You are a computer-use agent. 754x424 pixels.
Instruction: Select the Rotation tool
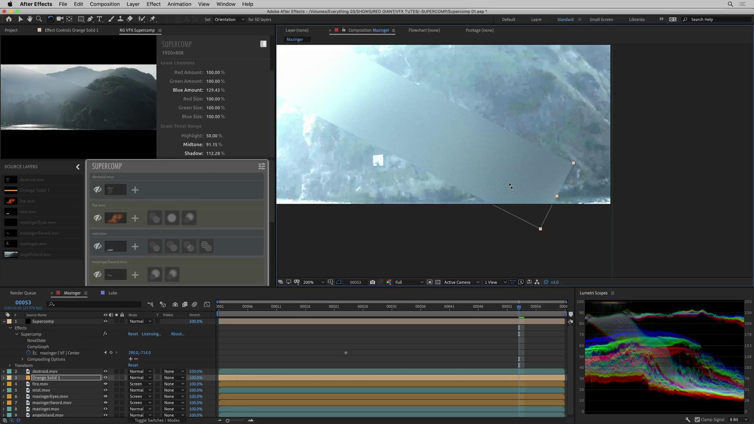pyautogui.click(x=50, y=19)
